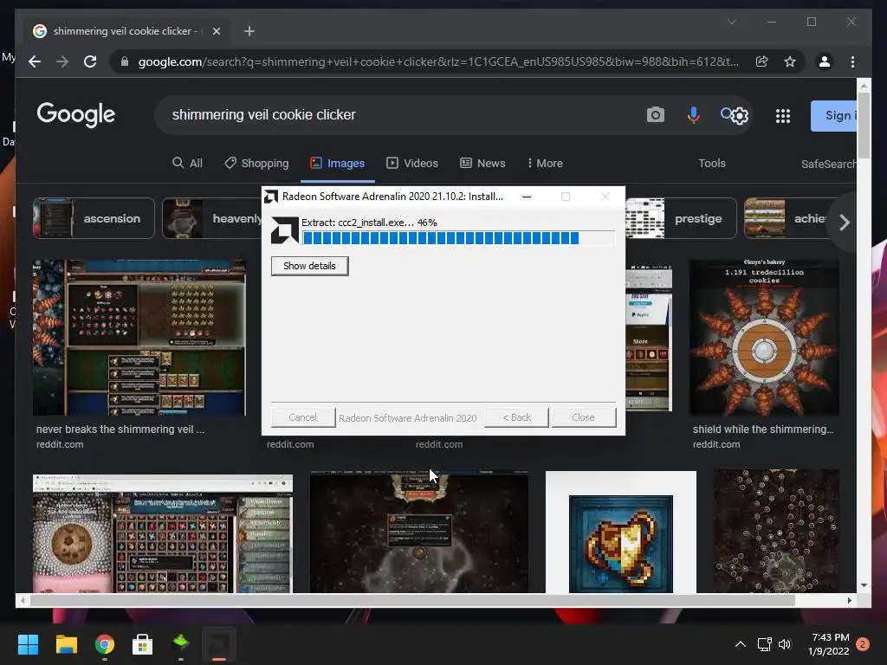Screen dimensions: 887x665
Task: Open the green app taskbar icon
Action: tap(180, 643)
